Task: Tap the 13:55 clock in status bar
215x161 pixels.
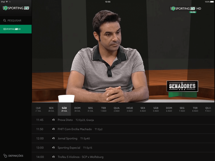Action: 107,2
